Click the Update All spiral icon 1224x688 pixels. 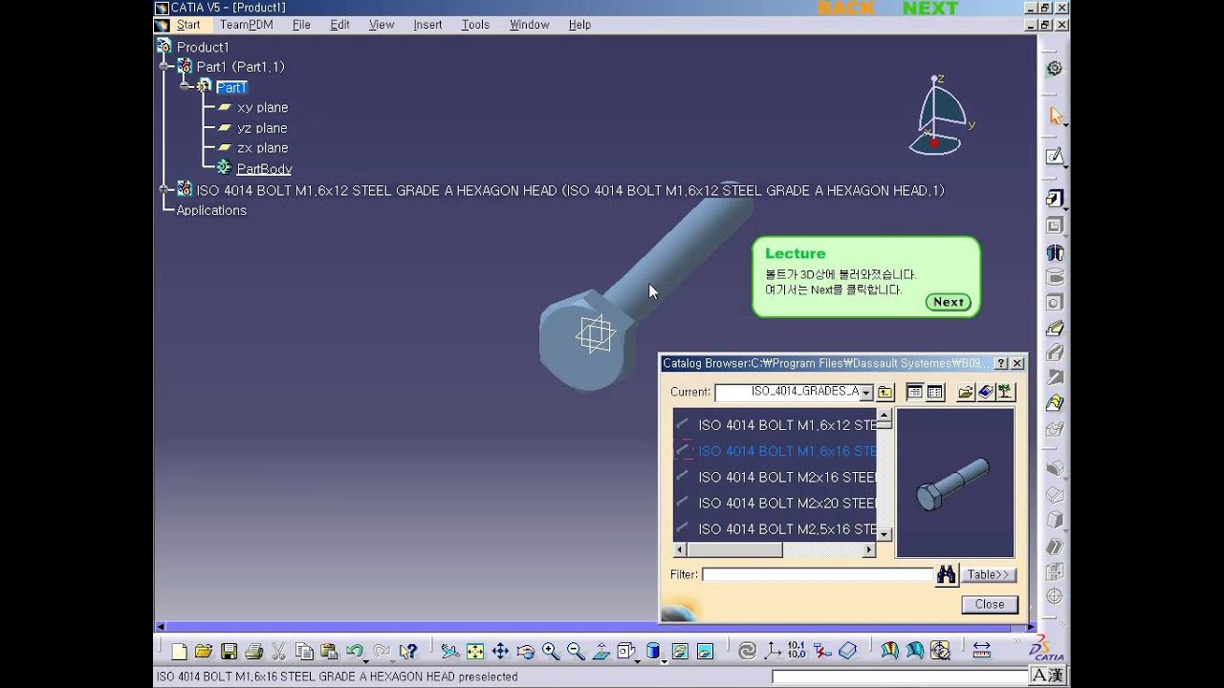747,652
